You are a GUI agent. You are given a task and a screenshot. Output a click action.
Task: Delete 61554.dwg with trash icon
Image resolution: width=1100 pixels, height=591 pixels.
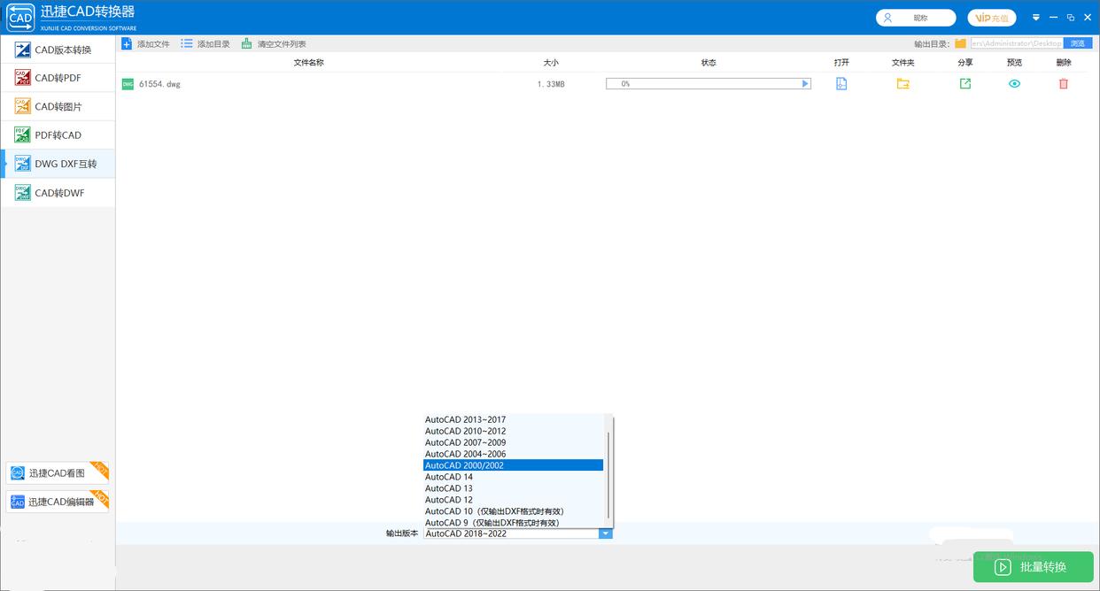point(1064,84)
